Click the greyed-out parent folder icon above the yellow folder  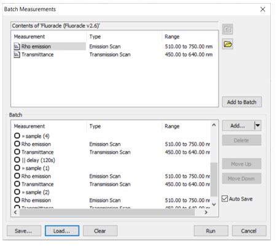click(x=228, y=29)
